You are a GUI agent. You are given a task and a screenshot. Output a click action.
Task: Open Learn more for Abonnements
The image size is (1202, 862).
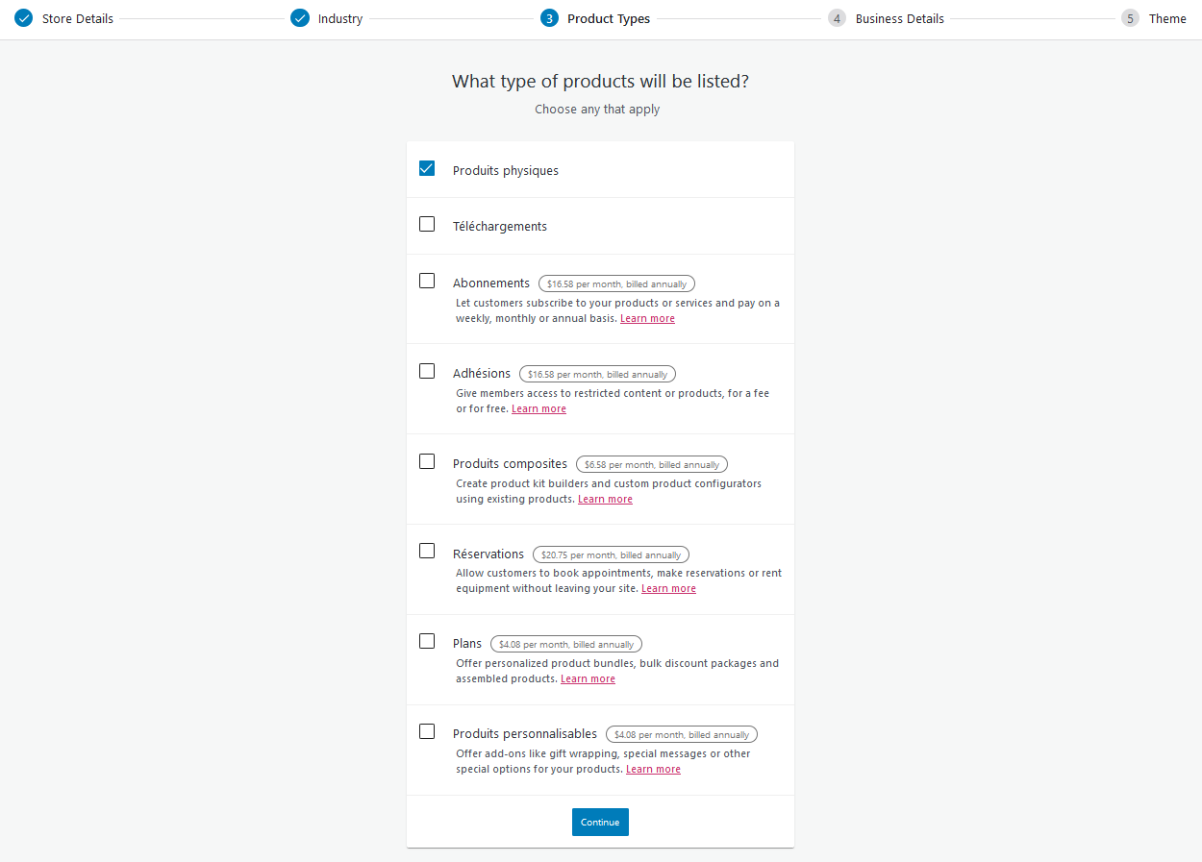pos(647,317)
